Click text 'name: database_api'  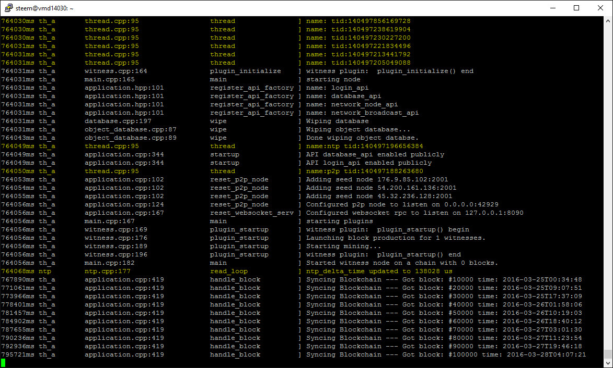click(344, 96)
